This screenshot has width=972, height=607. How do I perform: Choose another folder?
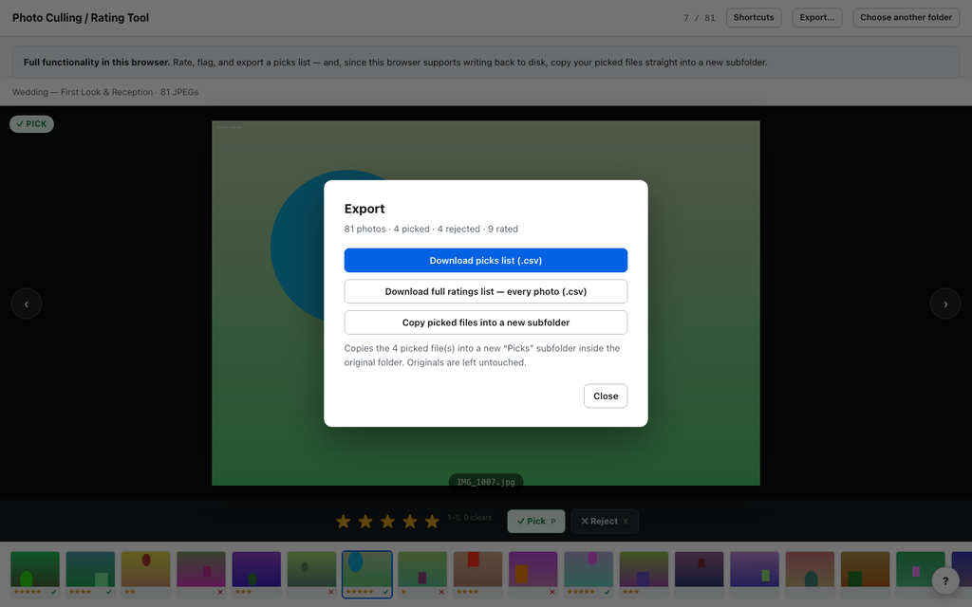pyautogui.click(x=906, y=17)
